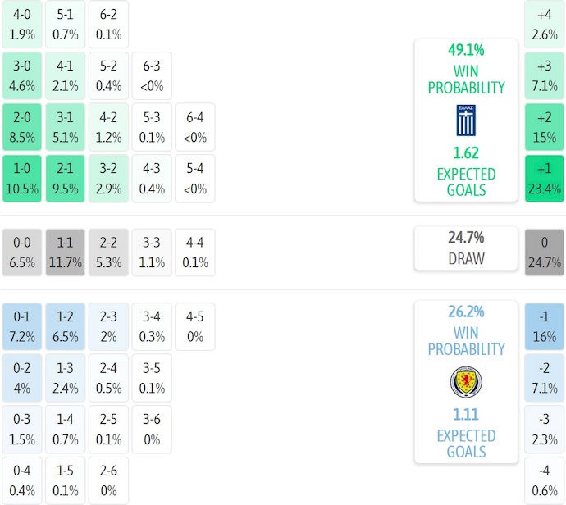Click the Scotland national team crest
Image resolution: width=566 pixels, height=505 pixels.
pyautogui.click(x=466, y=382)
